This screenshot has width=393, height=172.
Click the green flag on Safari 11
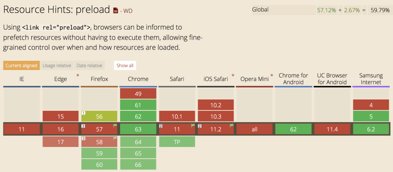coord(193,125)
